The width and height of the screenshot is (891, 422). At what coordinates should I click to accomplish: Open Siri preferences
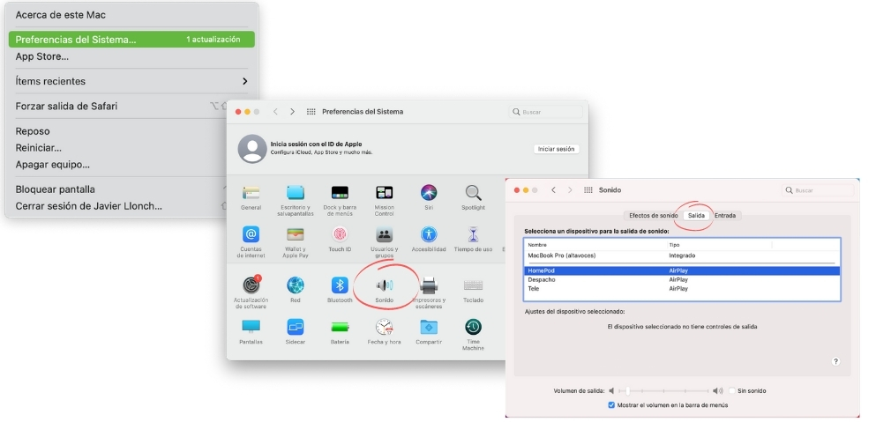[429, 193]
